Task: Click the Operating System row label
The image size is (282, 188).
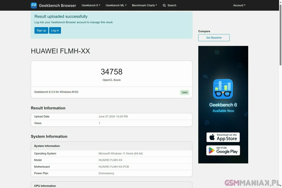Action: pyautogui.click(x=45, y=154)
